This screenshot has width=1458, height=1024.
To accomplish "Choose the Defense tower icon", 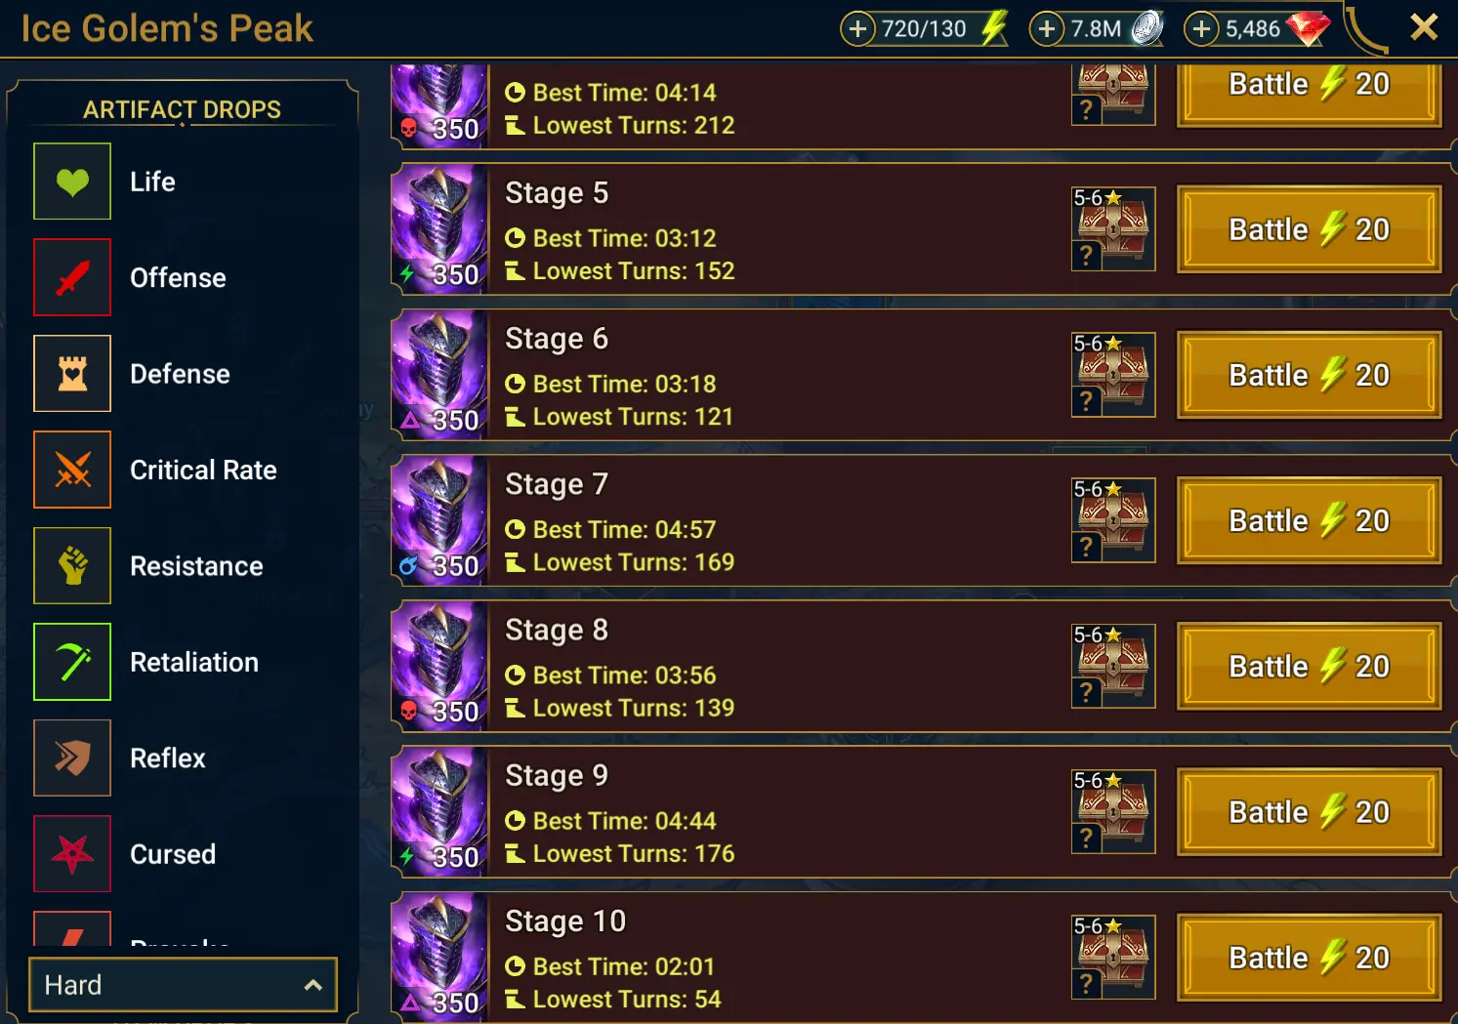I will tap(72, 374).
